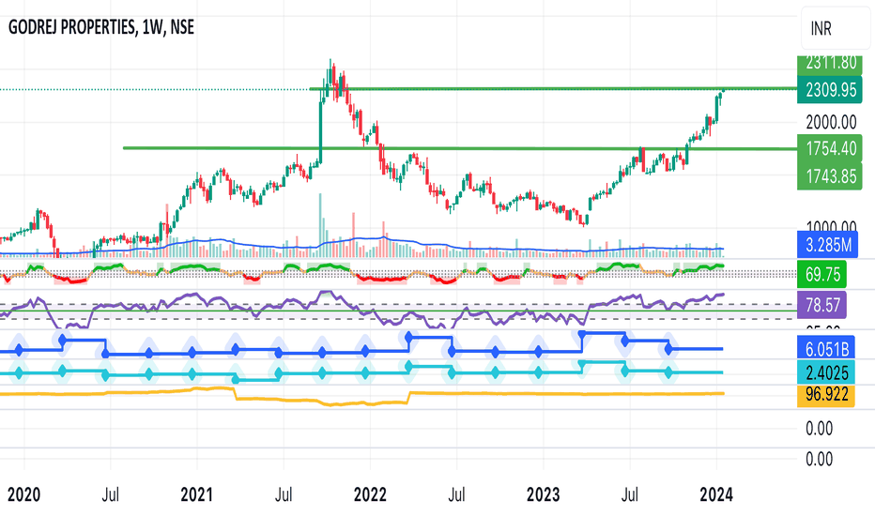
Task: Select the 2020 time axis label
Action: click(24, 494)
